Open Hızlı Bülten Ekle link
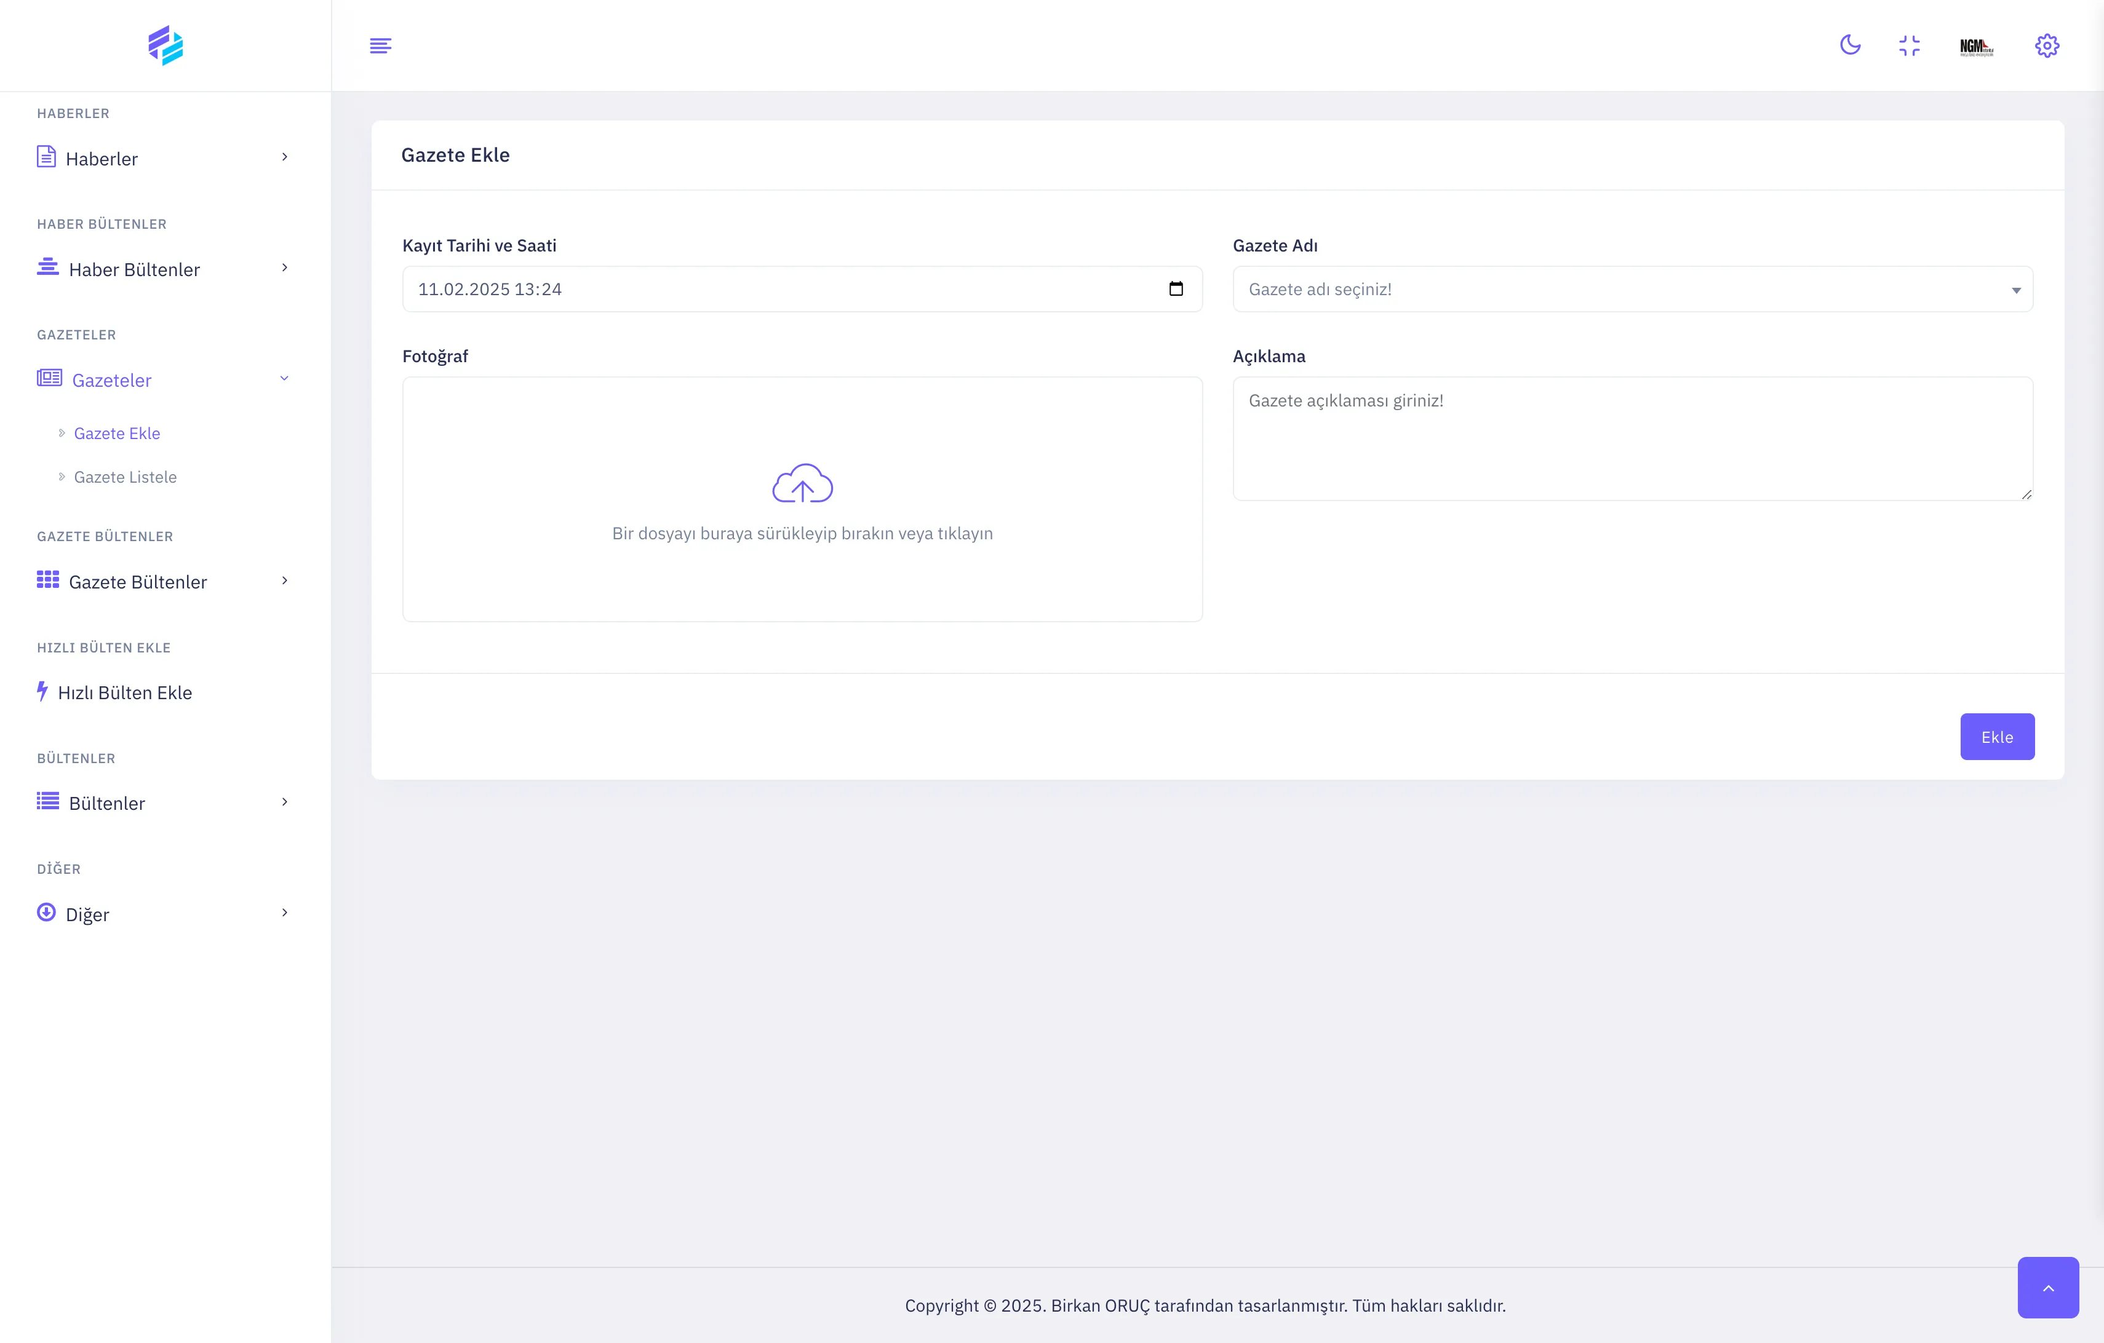 pos(124,692)
